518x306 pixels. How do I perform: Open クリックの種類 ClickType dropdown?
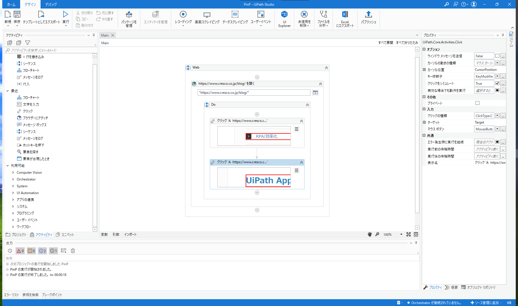pyautogui.click(x=497, y=116)
